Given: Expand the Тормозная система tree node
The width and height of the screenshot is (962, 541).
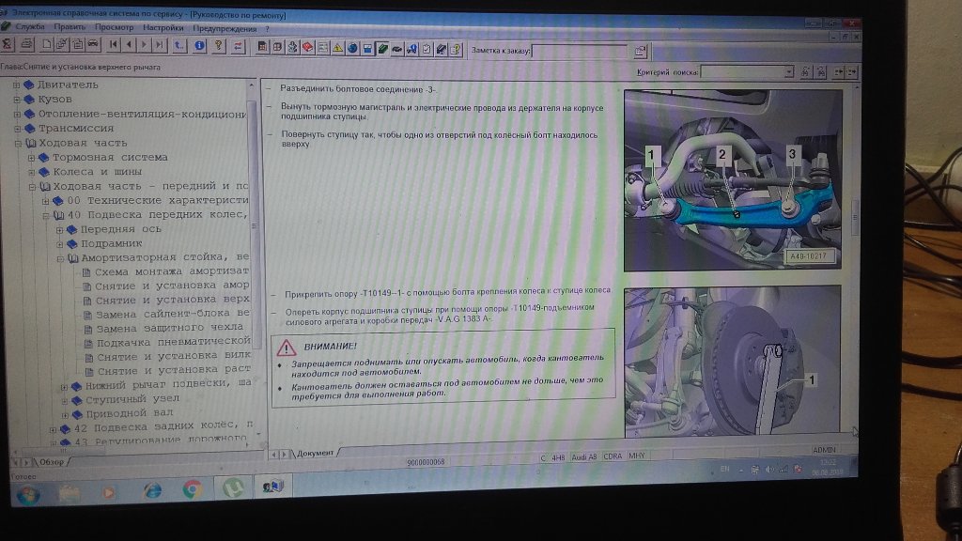Looking at the screenshot, I should [31, 158].
